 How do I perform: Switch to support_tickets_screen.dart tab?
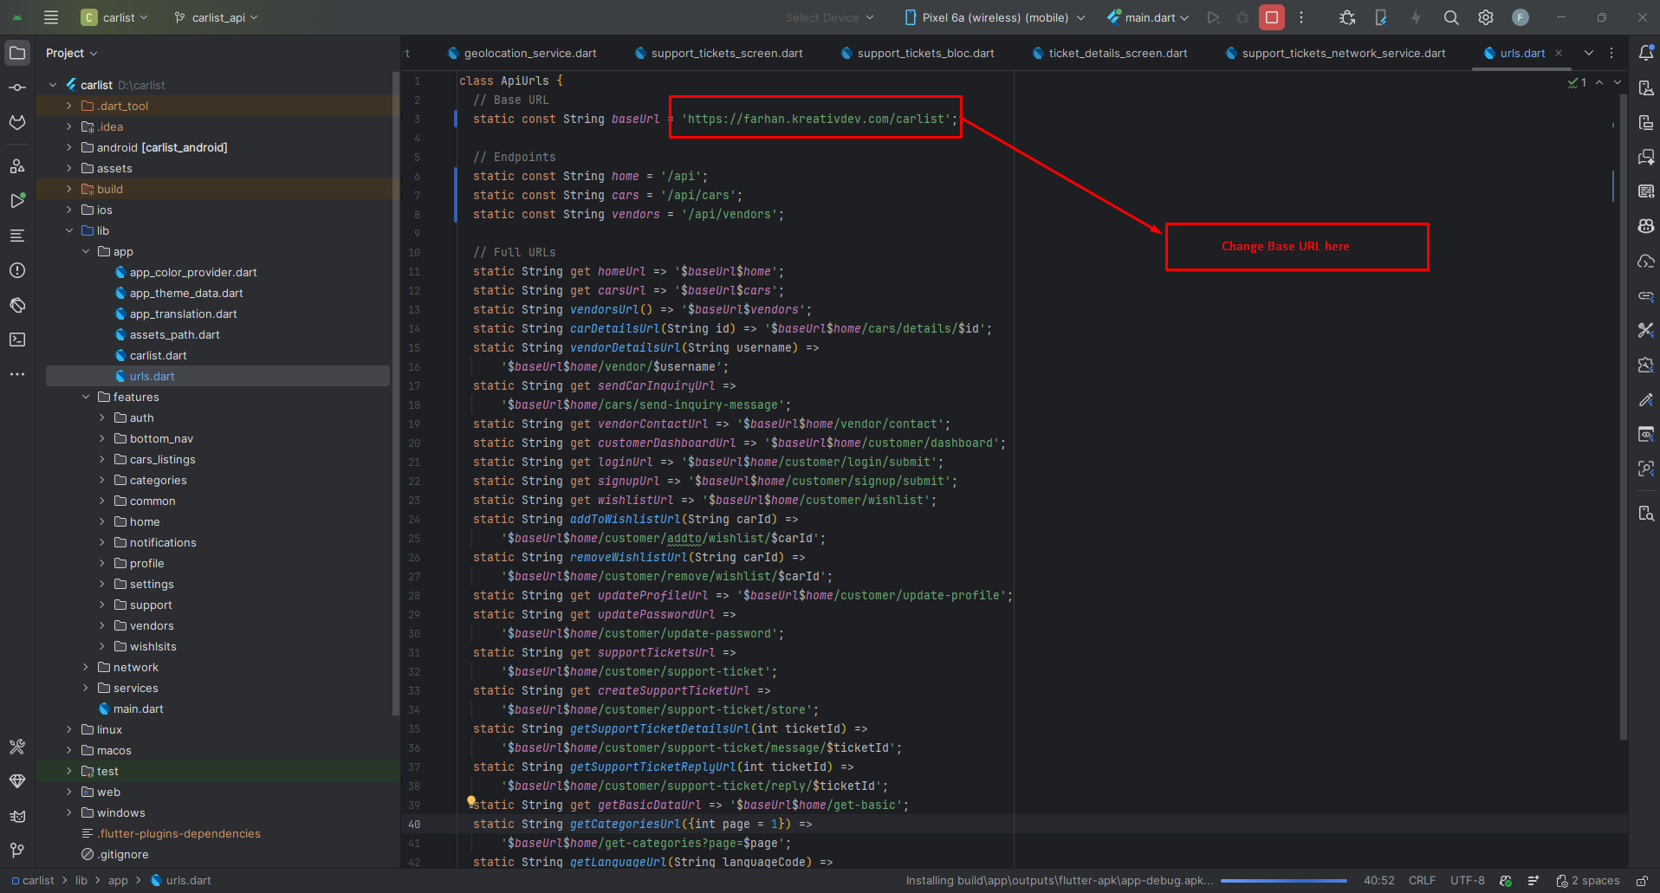point(718,53)
